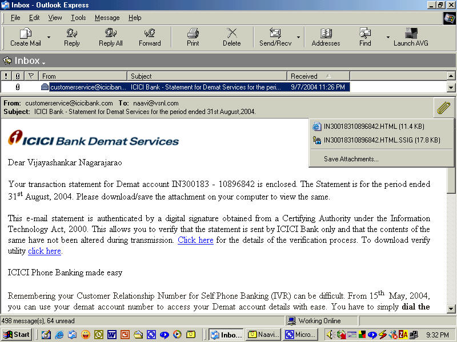Follow the 'click here' verify utility link
The image size is (457, 342).
pos(45,251)
